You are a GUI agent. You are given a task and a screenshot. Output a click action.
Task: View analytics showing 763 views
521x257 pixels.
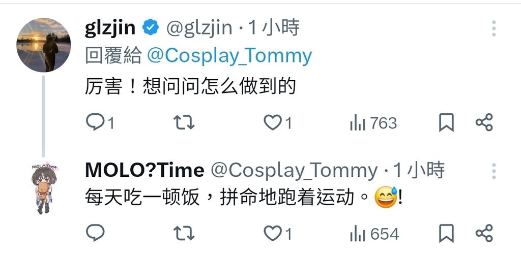point(373,123)
